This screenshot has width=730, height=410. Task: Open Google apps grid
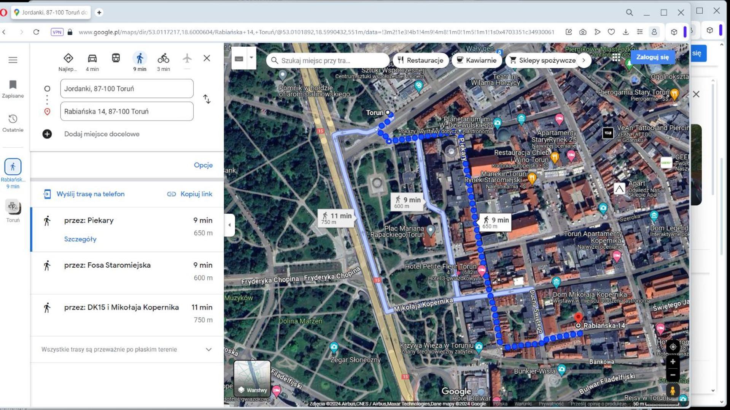pyautogui.click(x=616, y=57)
